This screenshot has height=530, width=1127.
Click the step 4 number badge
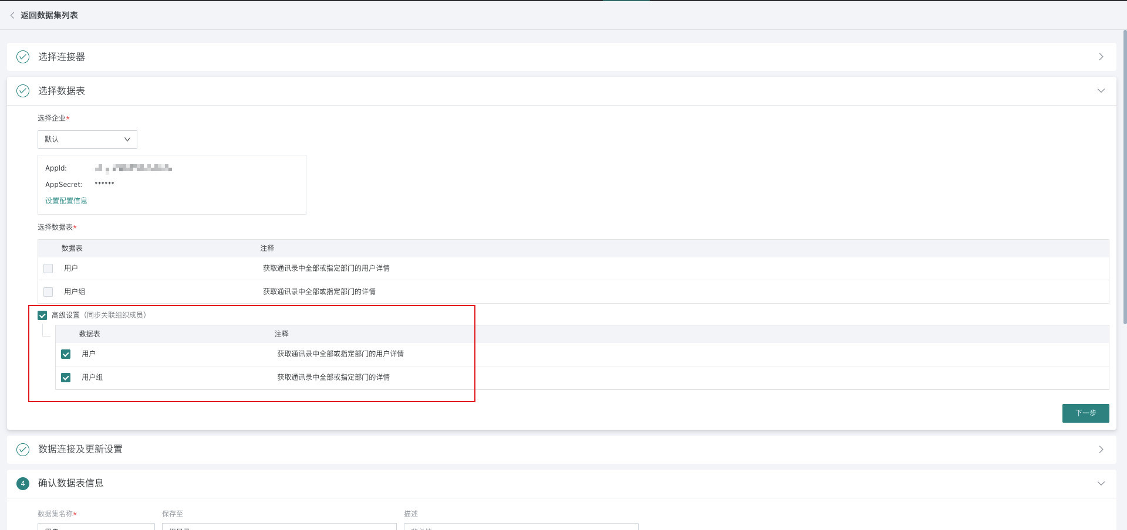pos(23,484)
